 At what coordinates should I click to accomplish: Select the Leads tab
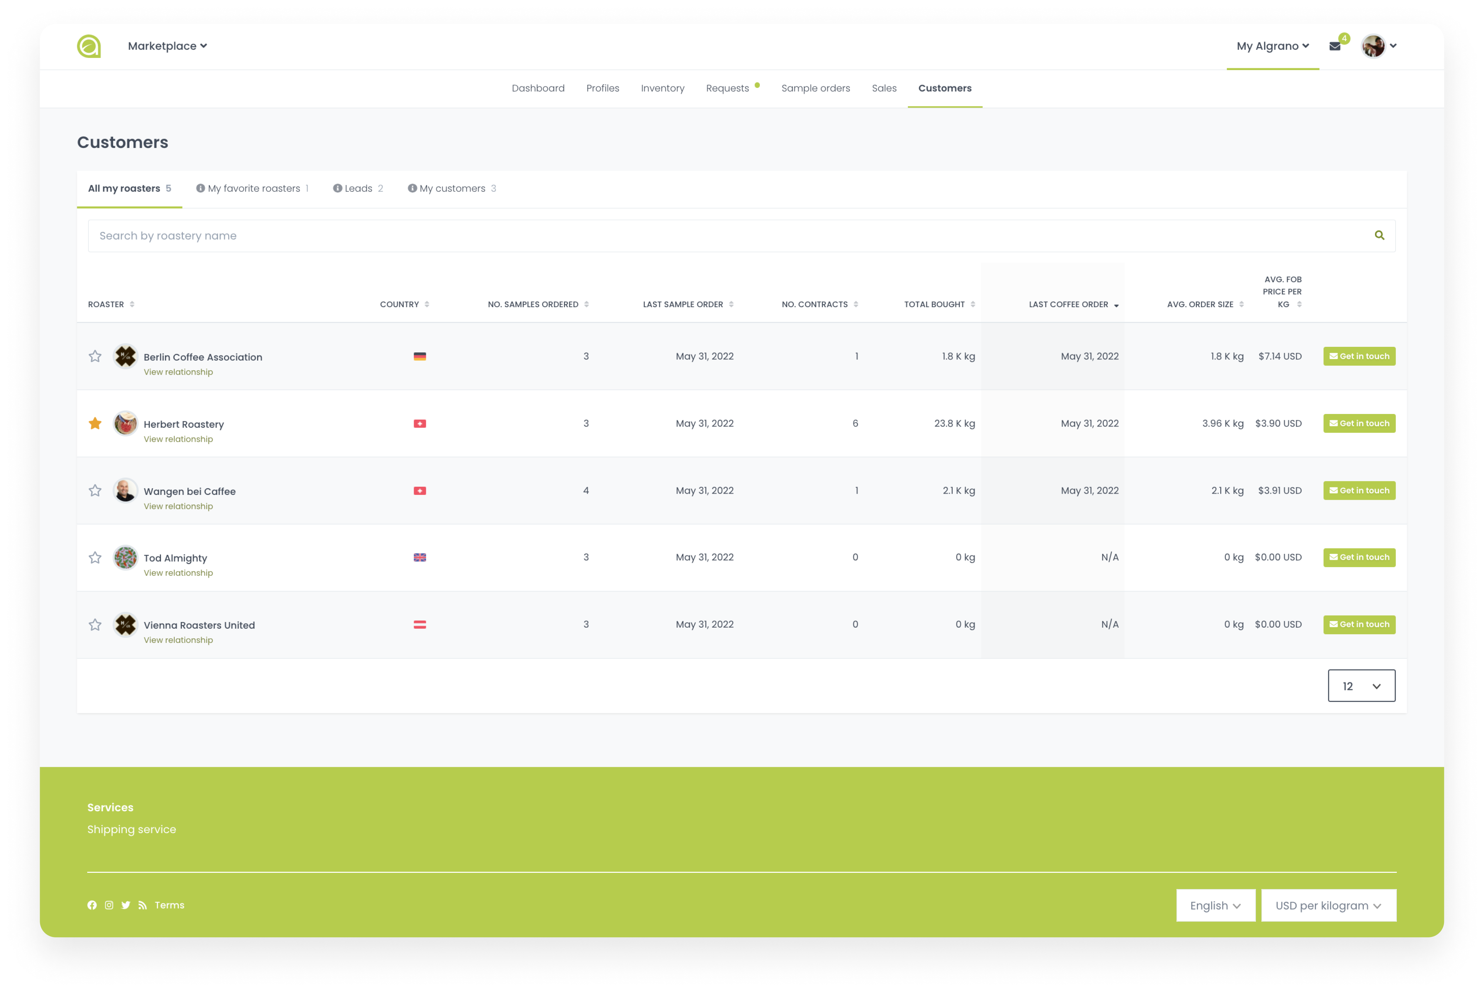pos(358,188)
